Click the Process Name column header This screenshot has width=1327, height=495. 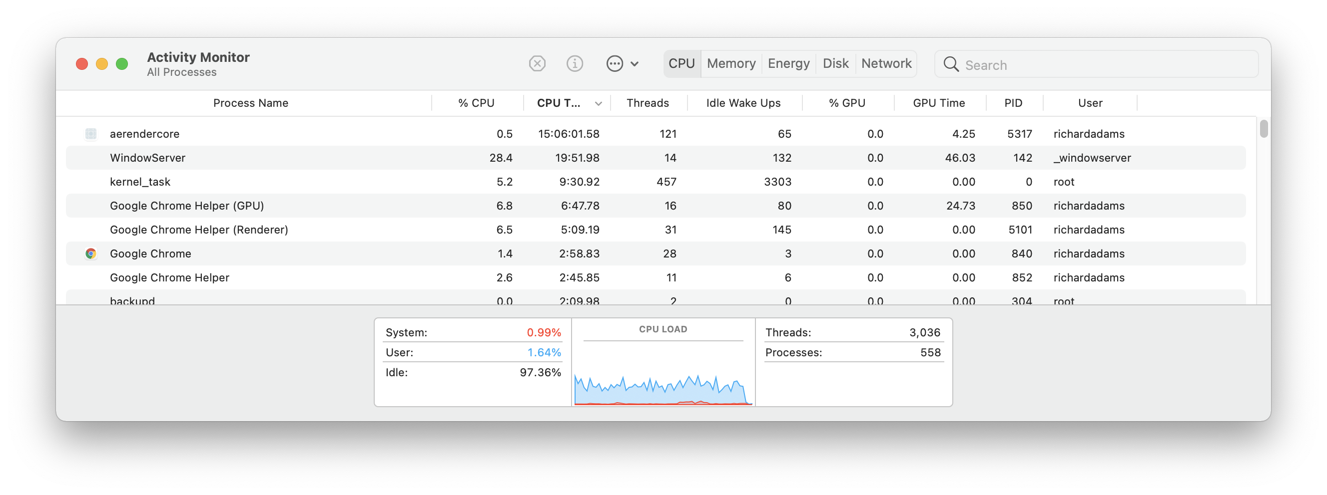pos(250,102)
